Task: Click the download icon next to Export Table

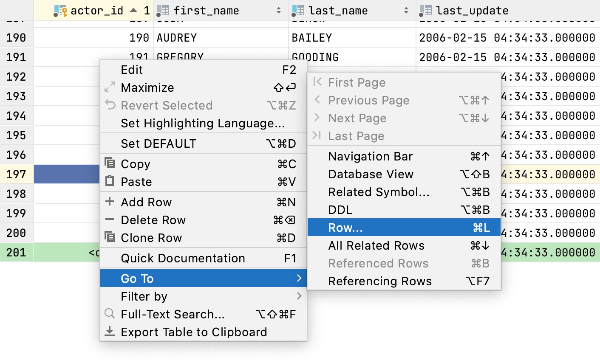Action: click(x=110, y=332)
